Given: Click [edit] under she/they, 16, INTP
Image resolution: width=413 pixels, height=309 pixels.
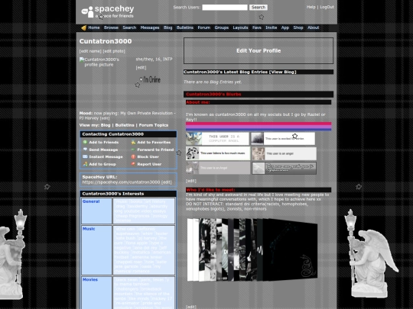Looking at the screenshot, I should click(141, 68).
